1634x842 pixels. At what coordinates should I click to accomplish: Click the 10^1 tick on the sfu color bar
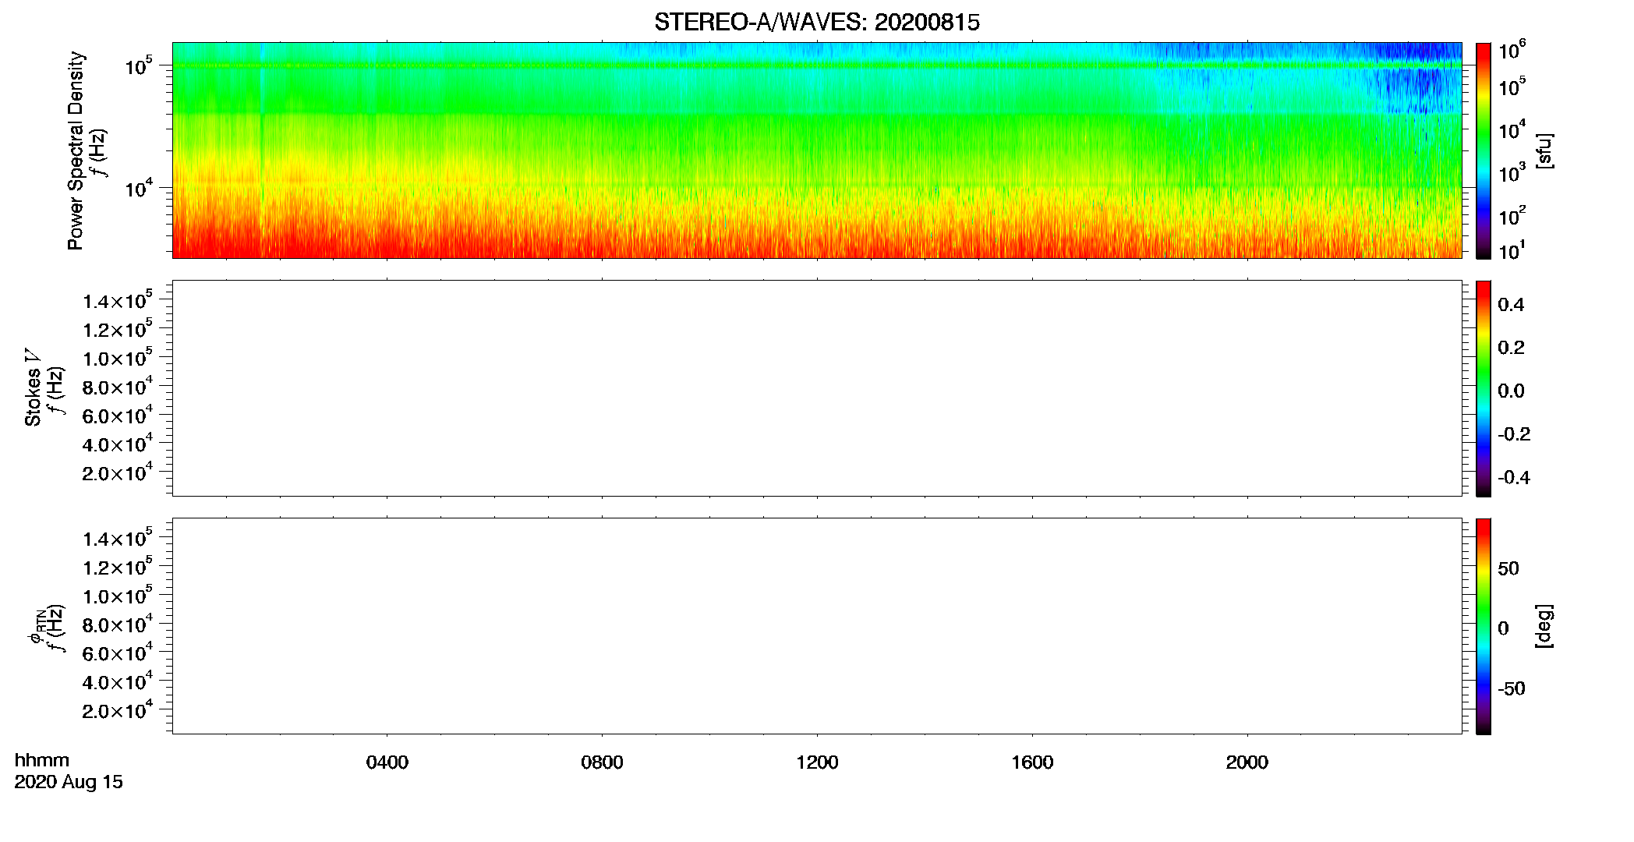tap(1512, 250)
